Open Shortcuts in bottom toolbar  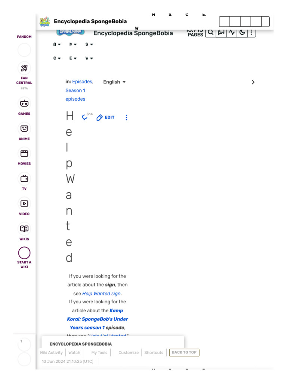click(154, 353)
